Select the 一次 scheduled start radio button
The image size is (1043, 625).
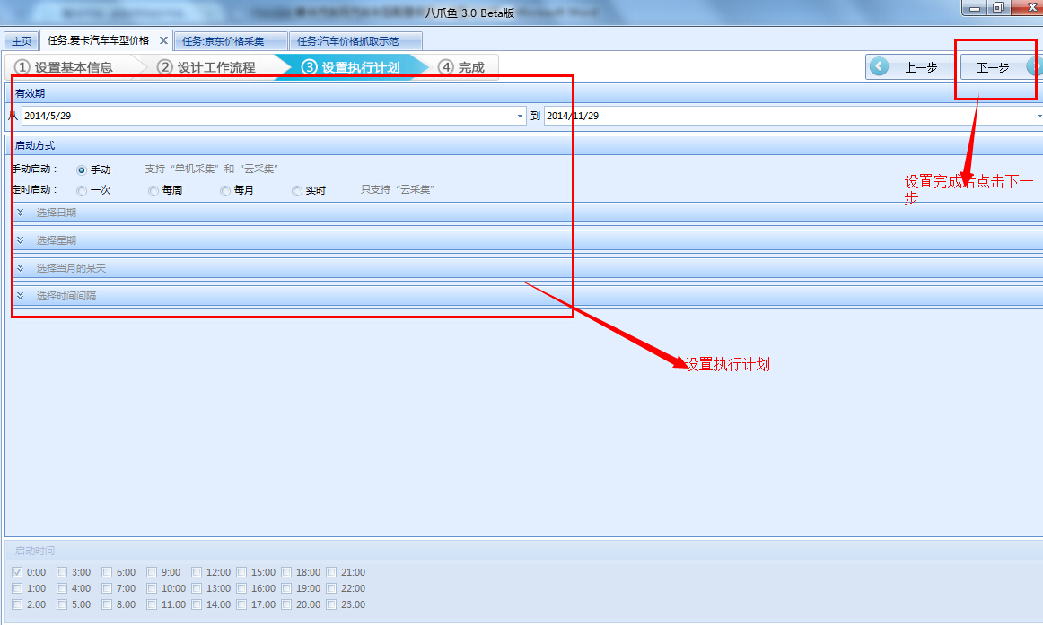point(81,191)
